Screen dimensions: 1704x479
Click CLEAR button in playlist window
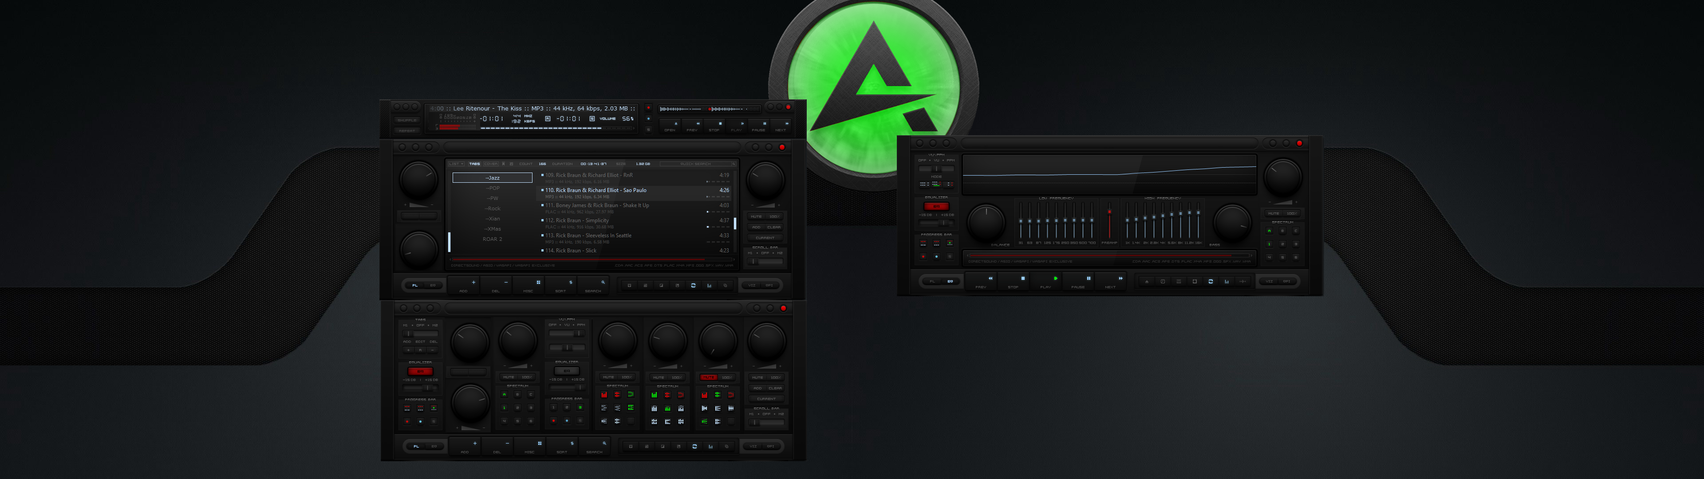[x=774, y=227]
